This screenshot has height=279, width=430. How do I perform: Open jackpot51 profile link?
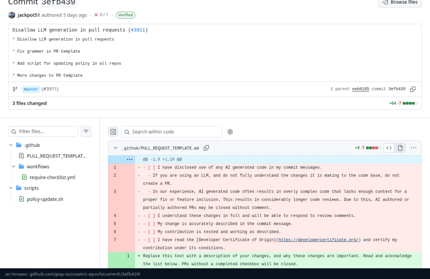click(x=29, y=15)
